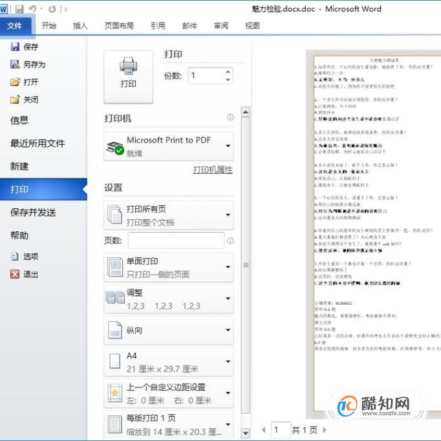Viewport: 441px width, 441px height.
Task: Open the 纵向 orientation dropdown
Action: pyautogui.click(x=169, y=330)
